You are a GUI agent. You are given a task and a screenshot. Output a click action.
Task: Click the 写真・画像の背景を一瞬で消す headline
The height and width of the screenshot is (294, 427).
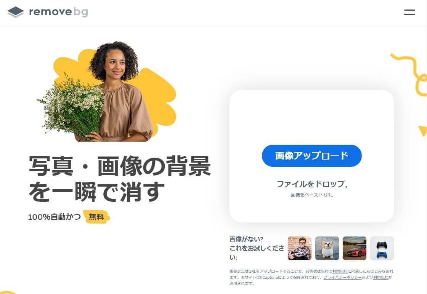[x=120, y=178]
